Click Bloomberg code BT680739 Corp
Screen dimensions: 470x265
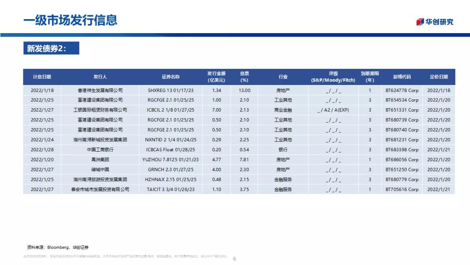(402, 120)
